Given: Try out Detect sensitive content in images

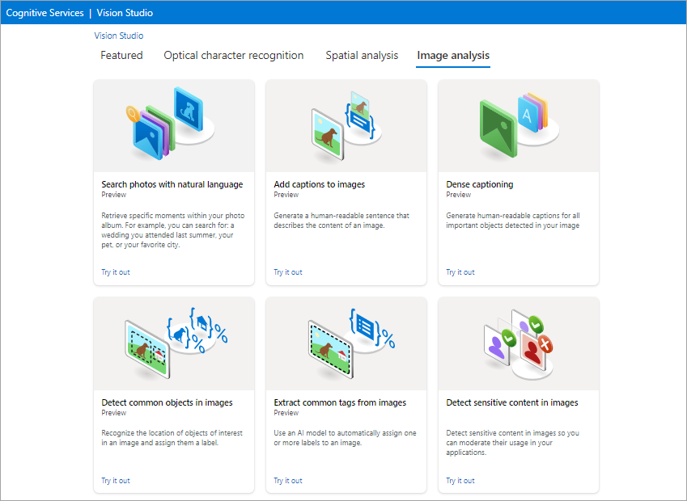Looking at the screenshot, I should (x=460, y=480).
